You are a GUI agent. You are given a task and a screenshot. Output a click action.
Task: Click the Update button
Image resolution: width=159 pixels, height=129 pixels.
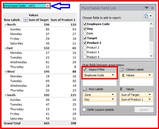coord(144,110)
